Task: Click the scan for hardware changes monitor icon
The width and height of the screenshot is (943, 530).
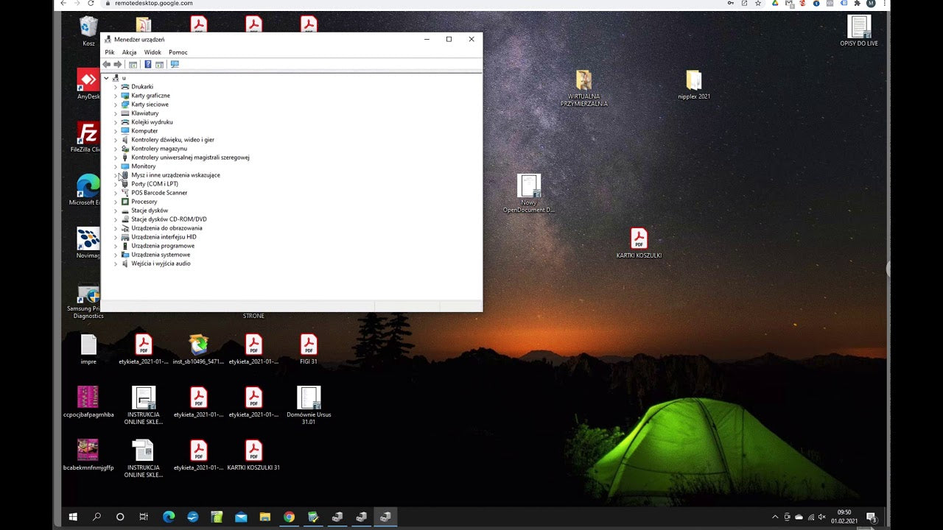Action: coord(175,65)
